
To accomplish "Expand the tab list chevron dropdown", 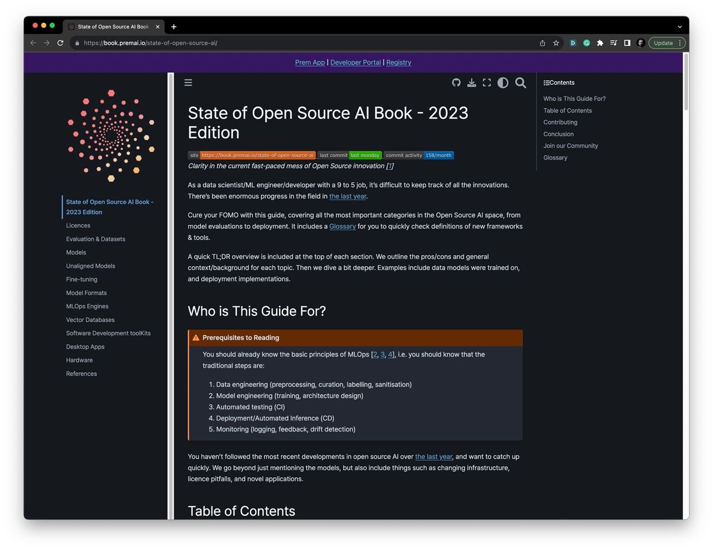I will click(x=680, y=27).
